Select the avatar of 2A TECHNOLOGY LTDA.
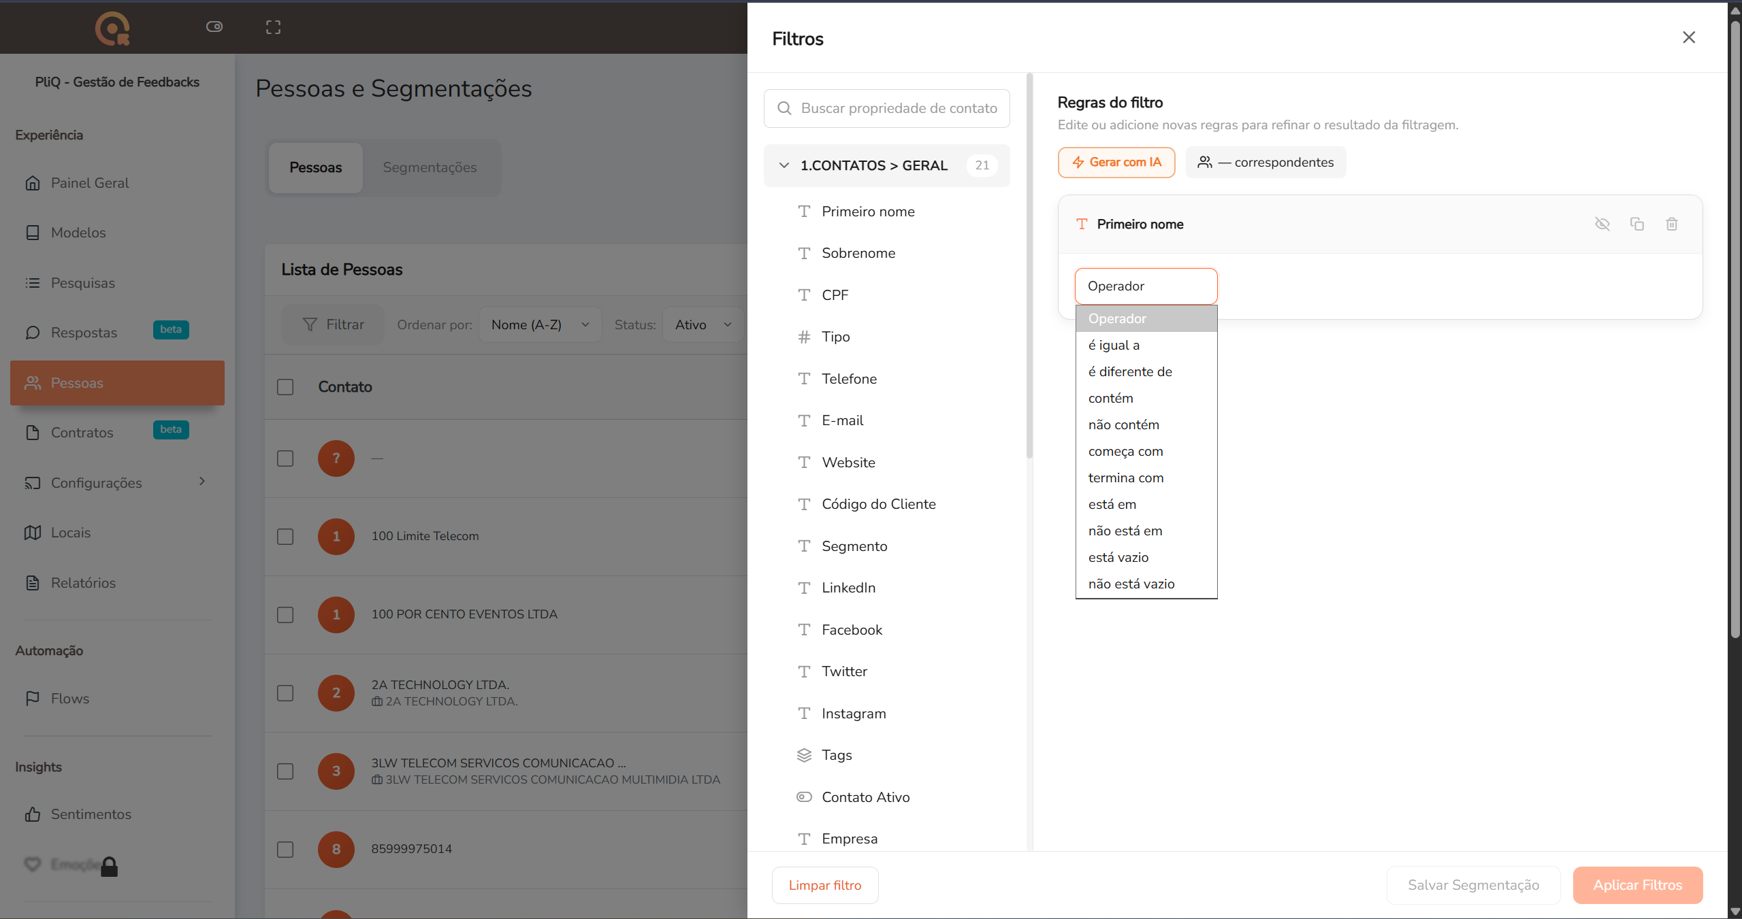The width and height of the screenshot is (1742, 919). tap(336, 692)
